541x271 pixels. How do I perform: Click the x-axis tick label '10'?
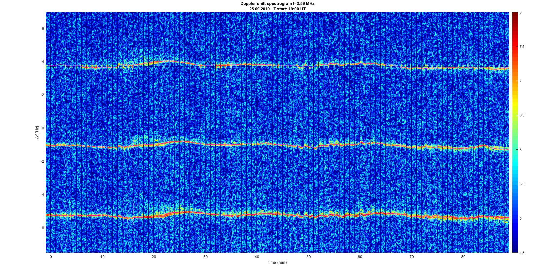[102, 257]
